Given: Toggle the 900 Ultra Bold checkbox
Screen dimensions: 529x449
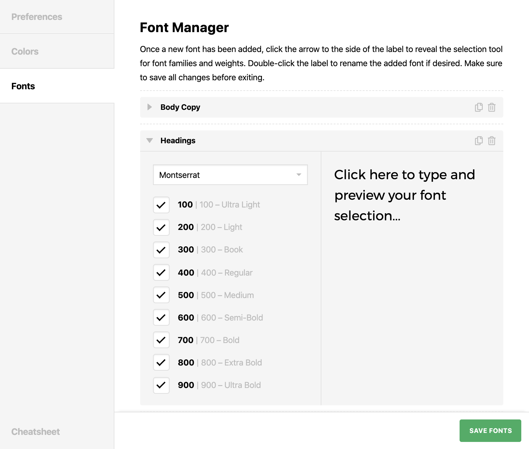Looking at the screenshot, I should 161,385.
